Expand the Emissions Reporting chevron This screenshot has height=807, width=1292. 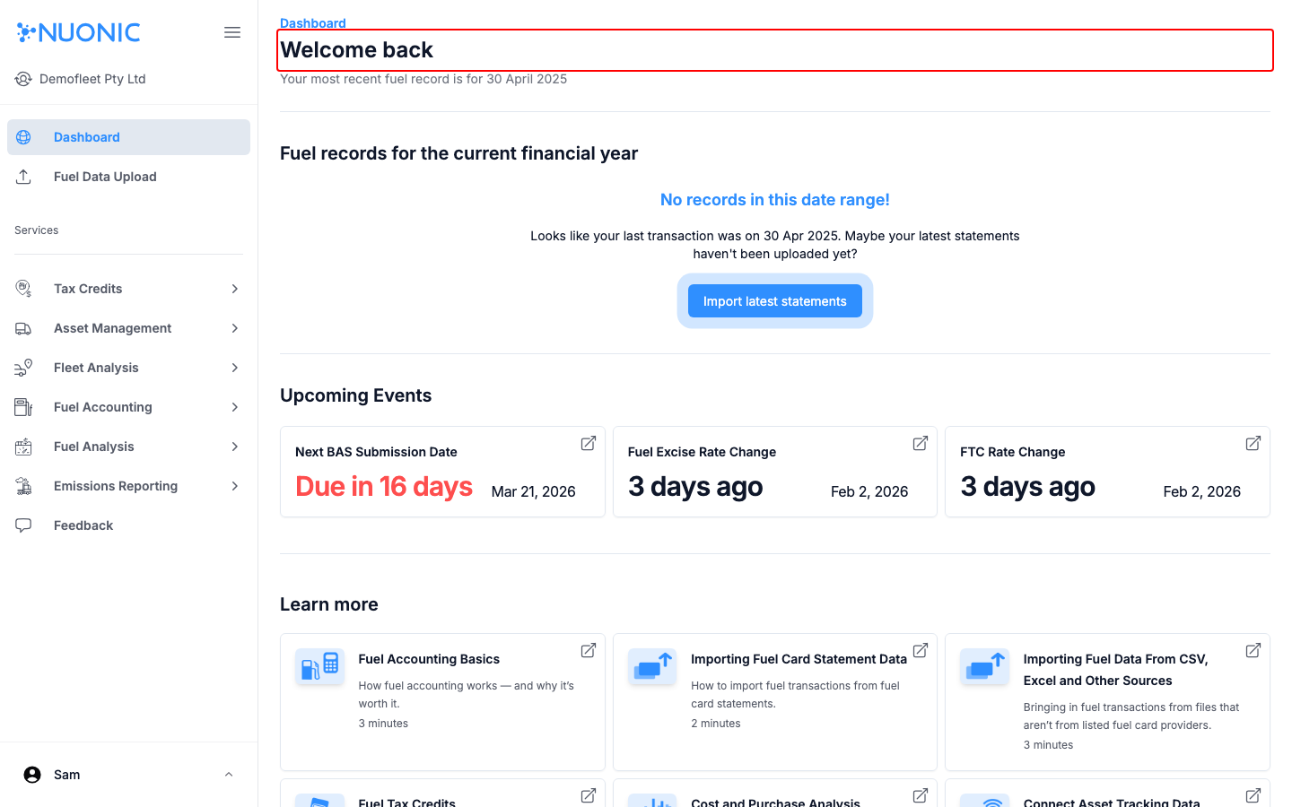tap(235, 486)
